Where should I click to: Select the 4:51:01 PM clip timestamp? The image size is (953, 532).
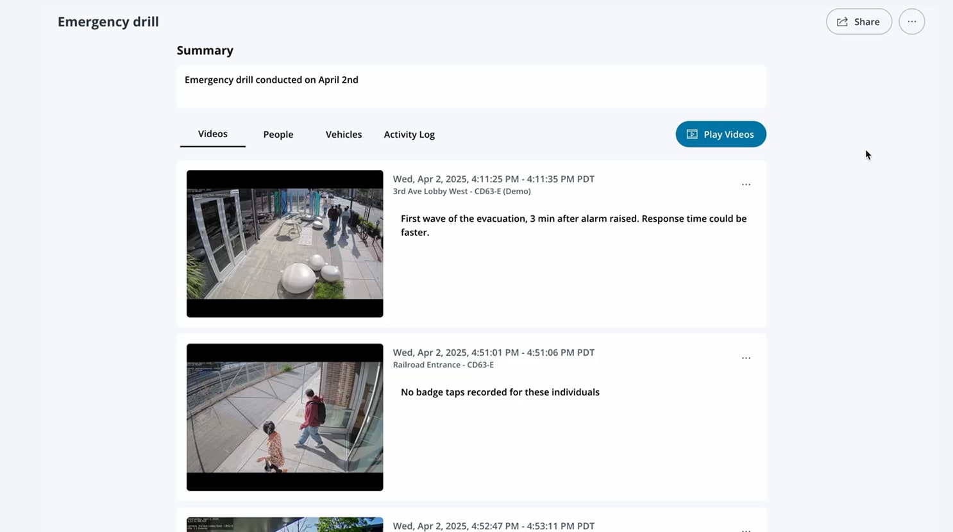[494, 353]
